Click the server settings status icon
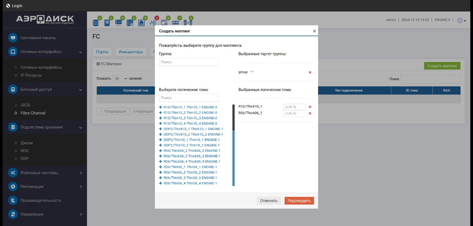Viewport: 473px width, 226px height. (130, 23)
